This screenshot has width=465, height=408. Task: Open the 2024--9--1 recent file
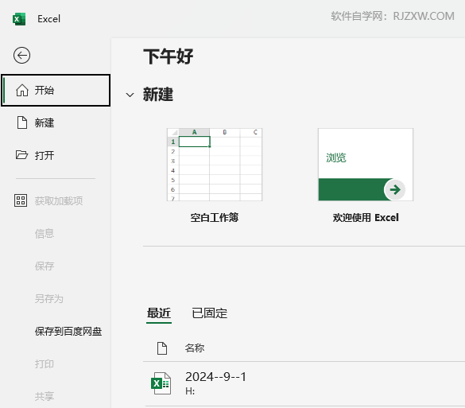[x=304, y=383]
